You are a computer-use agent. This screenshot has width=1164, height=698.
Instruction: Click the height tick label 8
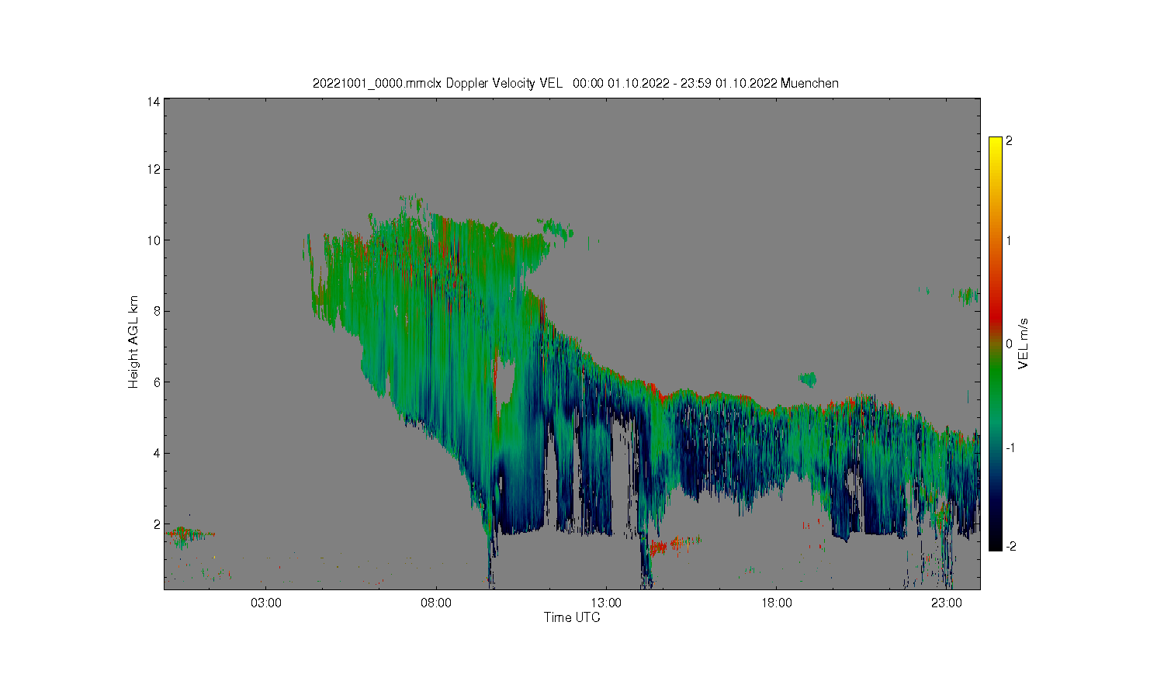[157, 311]
